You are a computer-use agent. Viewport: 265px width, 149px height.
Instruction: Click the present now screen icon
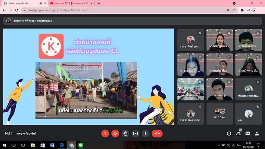[x=135, y=134]
